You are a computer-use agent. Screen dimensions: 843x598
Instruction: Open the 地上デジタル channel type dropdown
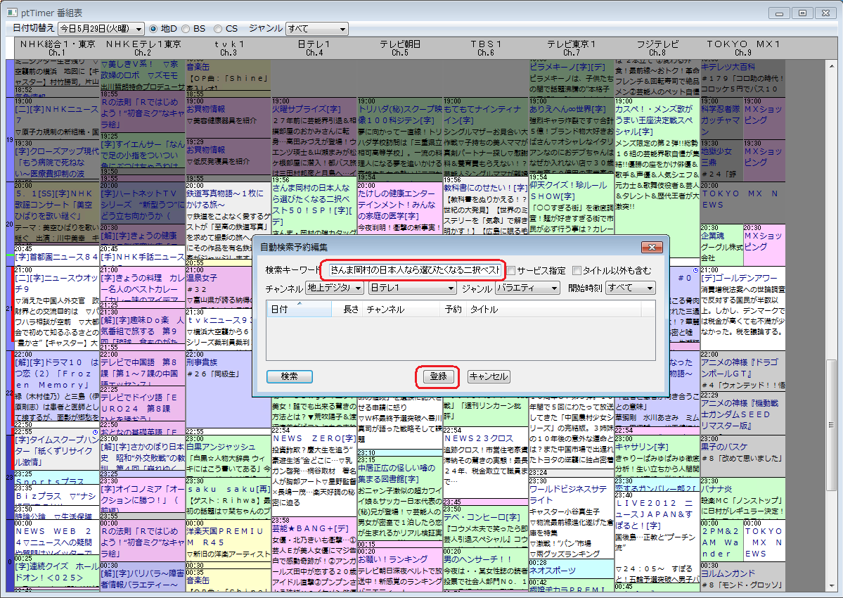[x=335, y=288]
